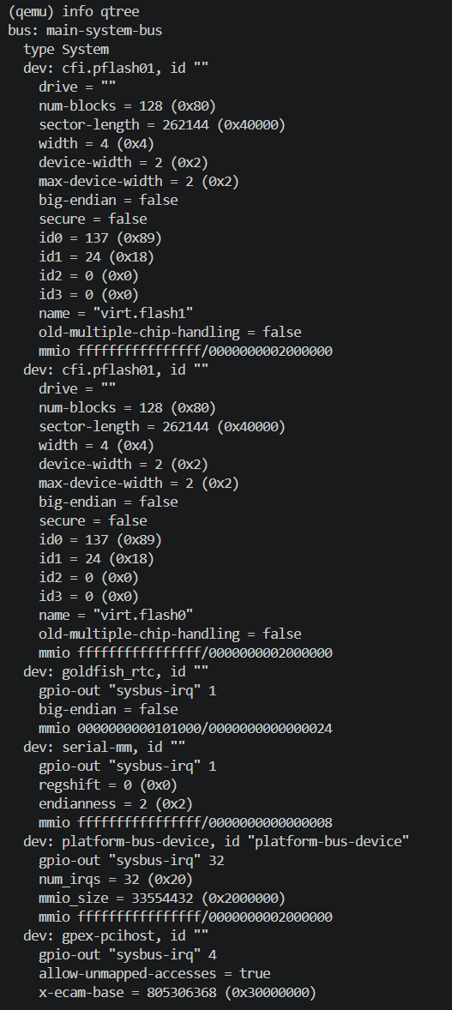Click the '(qemu) info qtree' command line
The width and height of the screenshot is (452, 1010).
(74, 12)
